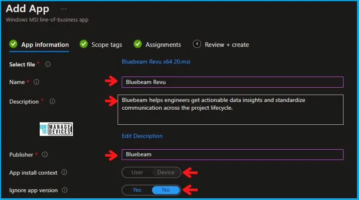The image size is (359, 200).
Task: Click the Edit Description link
Action: coord(142,136)
